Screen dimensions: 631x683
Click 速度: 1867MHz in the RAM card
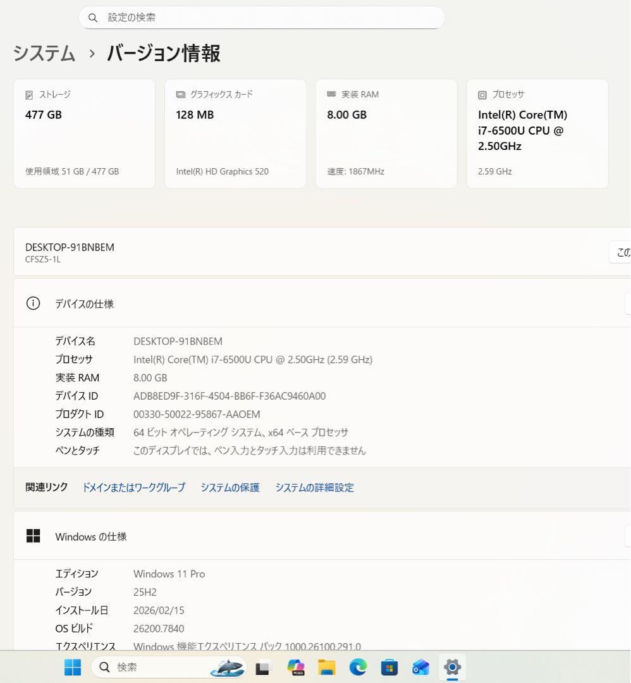(356, 171)
